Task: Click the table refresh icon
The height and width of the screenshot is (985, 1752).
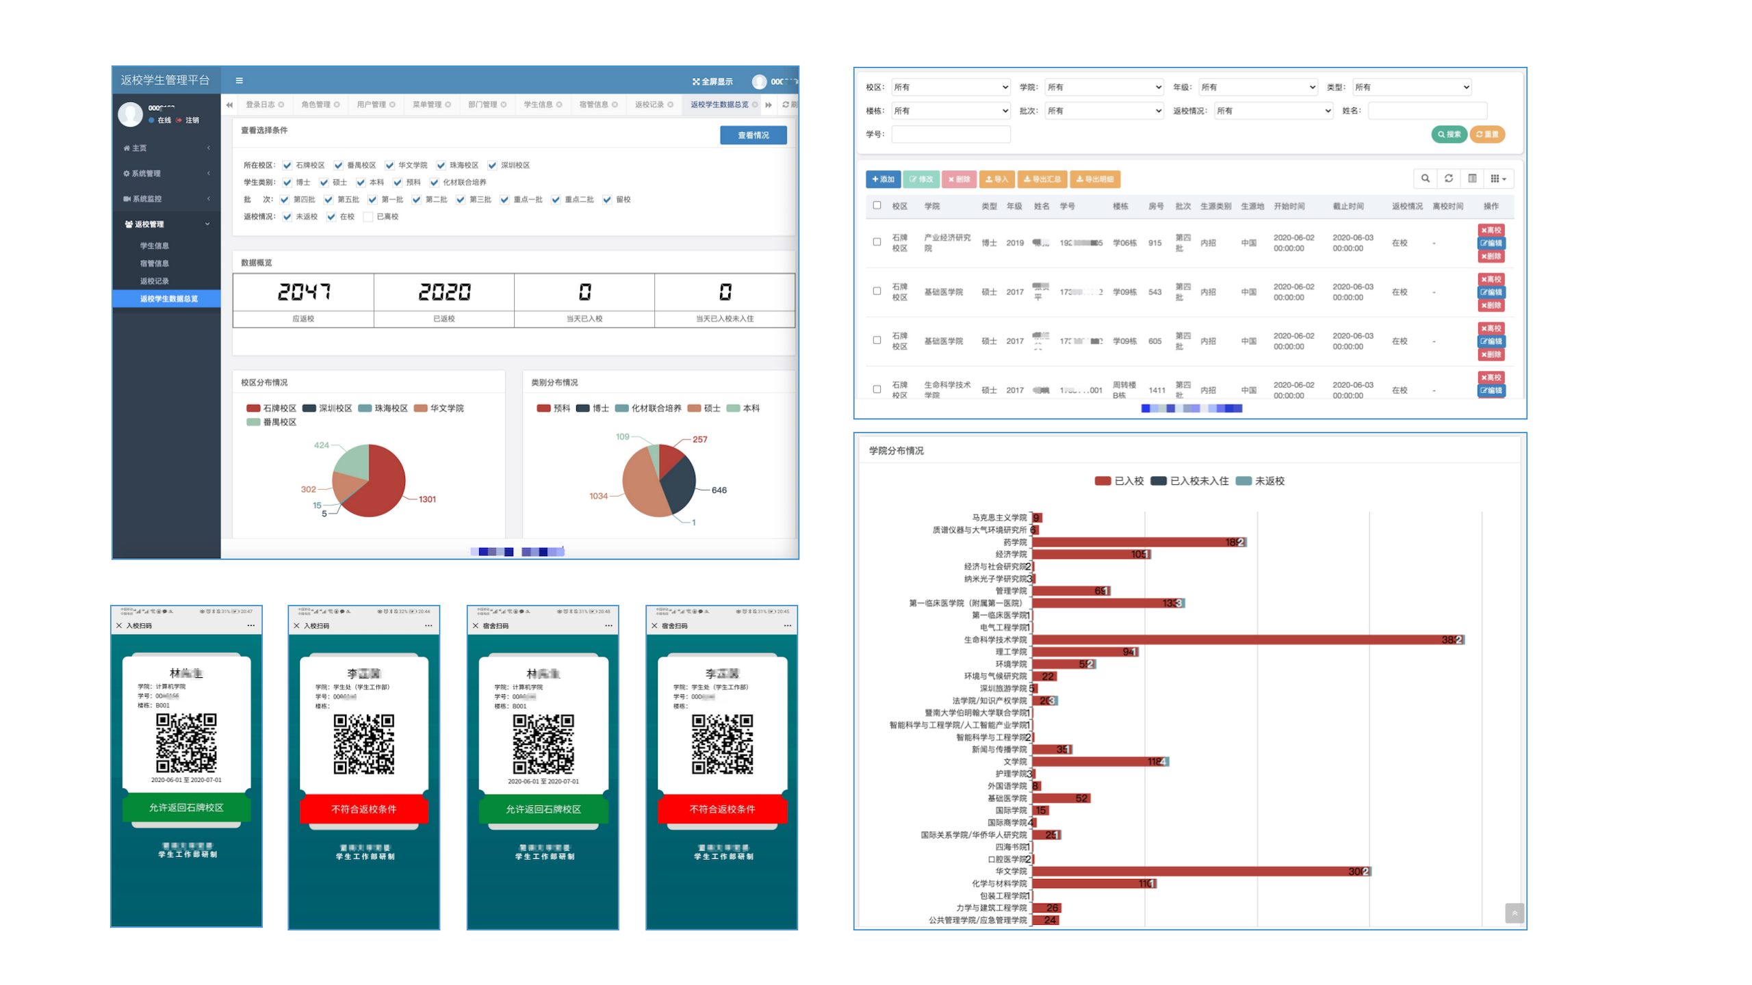Action: click(1448, 179)
